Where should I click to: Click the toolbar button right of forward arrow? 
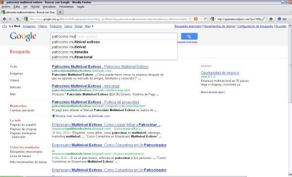click(18, 19)
